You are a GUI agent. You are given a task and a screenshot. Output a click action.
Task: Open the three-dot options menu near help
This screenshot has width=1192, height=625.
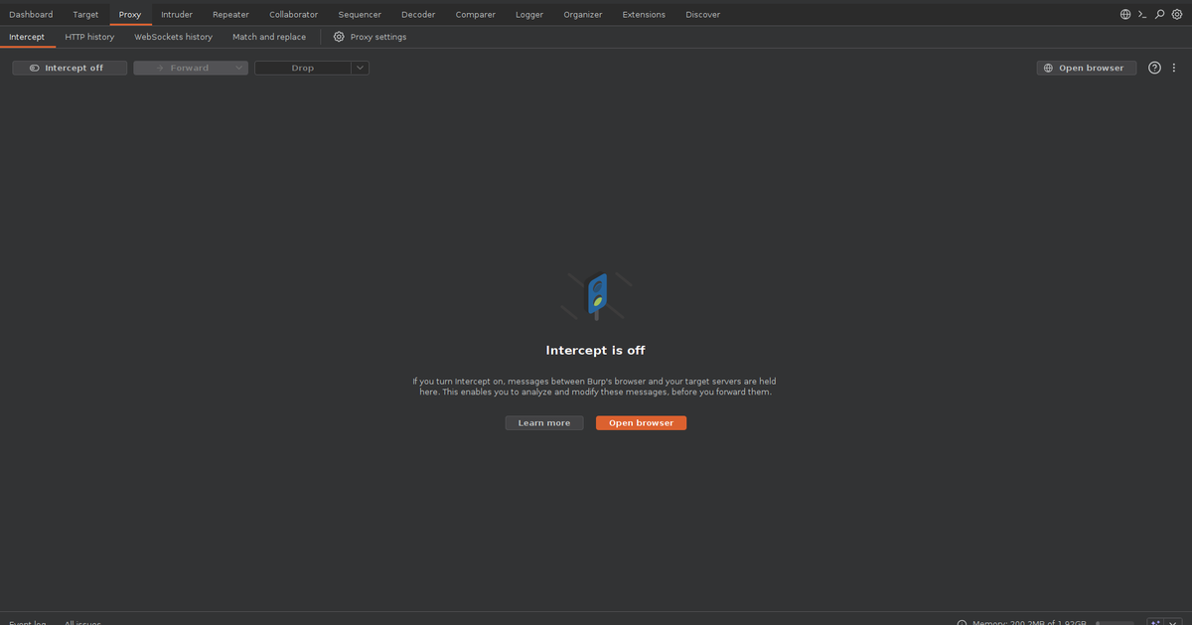(1172, 68)
